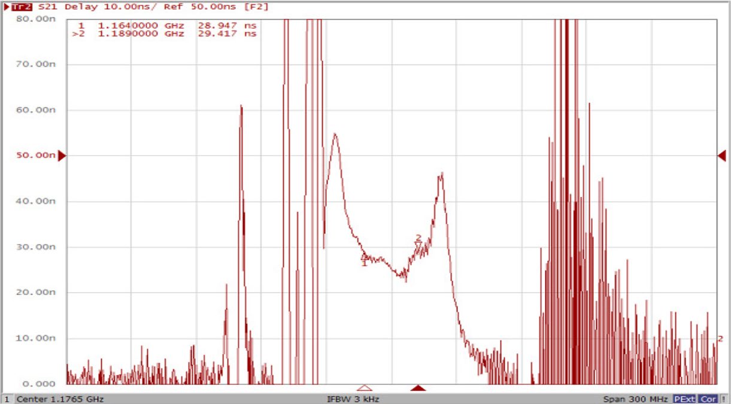The image size is (731, 404).
Task: Click the IFBW 3 kHz setting
Action: click(353, 399)
